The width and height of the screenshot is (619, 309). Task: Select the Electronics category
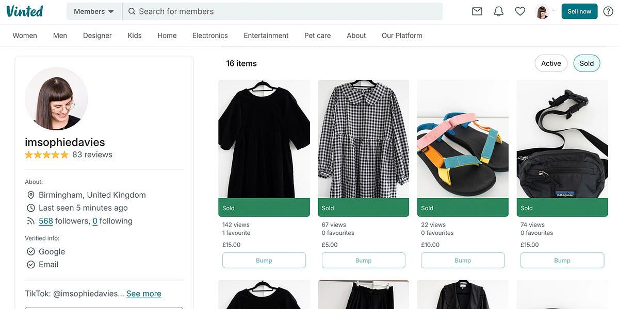tap(209, 35)
